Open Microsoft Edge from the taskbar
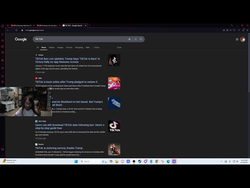This screenshot has height=188, width=250. [168, 161]
